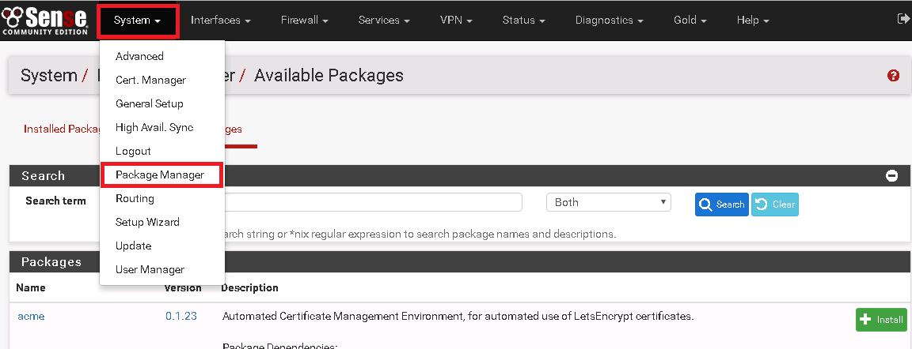
Task: Open the Gold menu
Action: point(690,21)
